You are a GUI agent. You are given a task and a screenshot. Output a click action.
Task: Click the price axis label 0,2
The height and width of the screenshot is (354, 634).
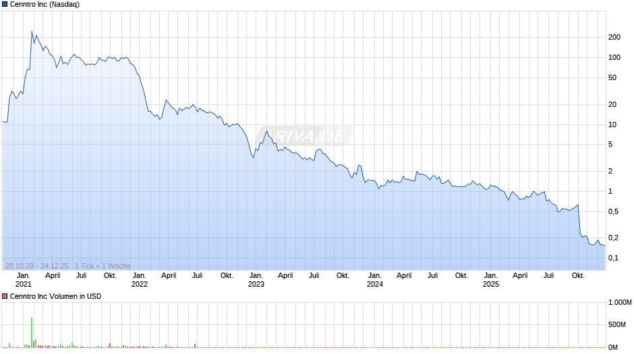(x=613, y=238)
